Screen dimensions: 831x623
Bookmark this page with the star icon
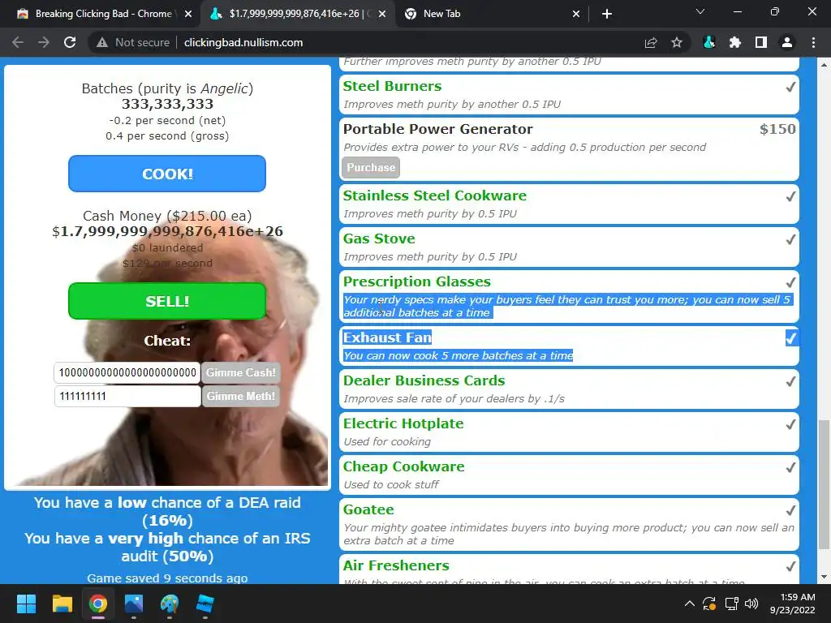677,42
